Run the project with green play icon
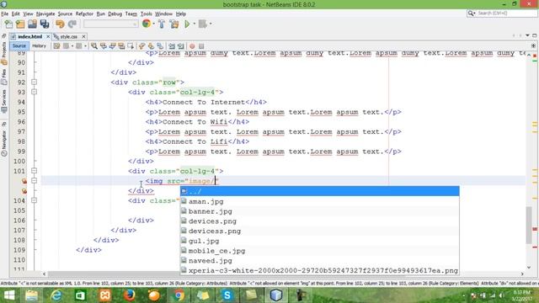Screen dimensions: 539x303 [x=187, y=24]
